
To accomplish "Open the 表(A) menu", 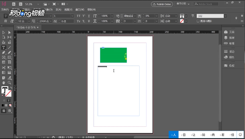I will (x=58, y=10).
